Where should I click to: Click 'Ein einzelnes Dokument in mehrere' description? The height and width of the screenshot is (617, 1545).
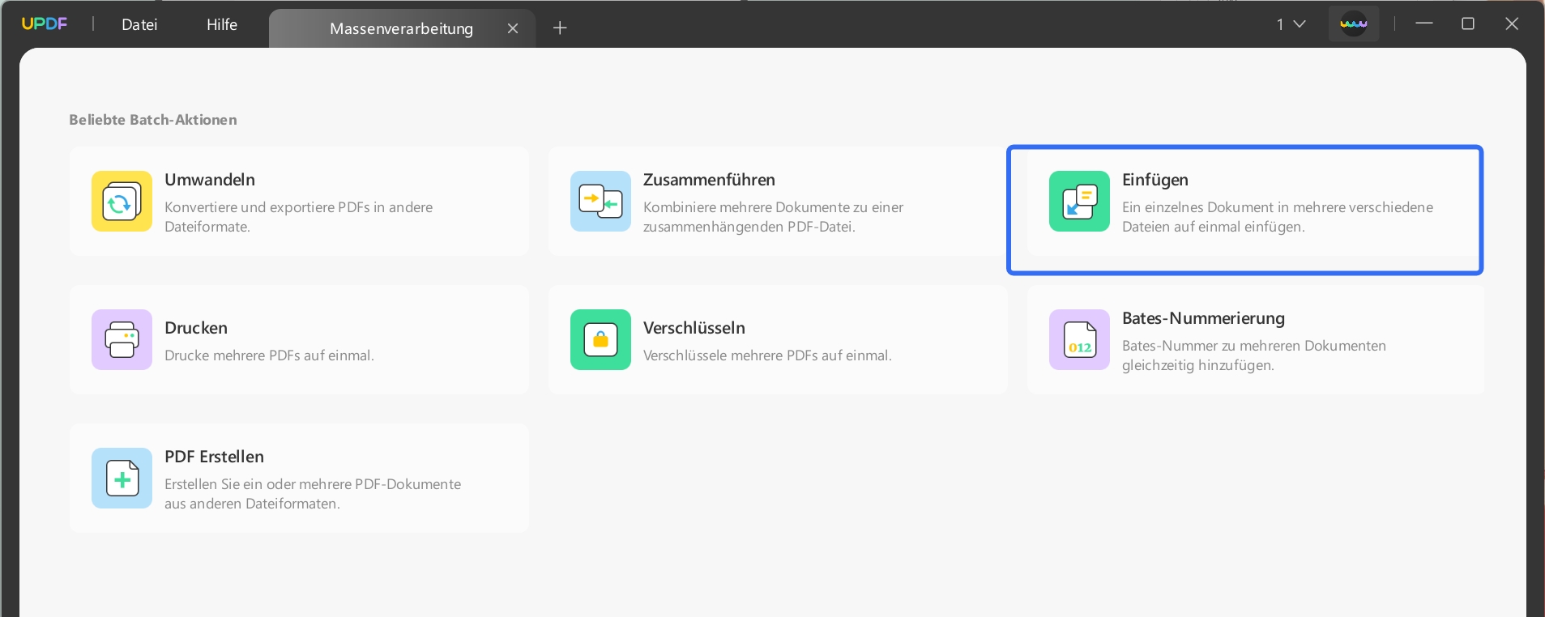pyautogui.click(x=1278, y=217)
